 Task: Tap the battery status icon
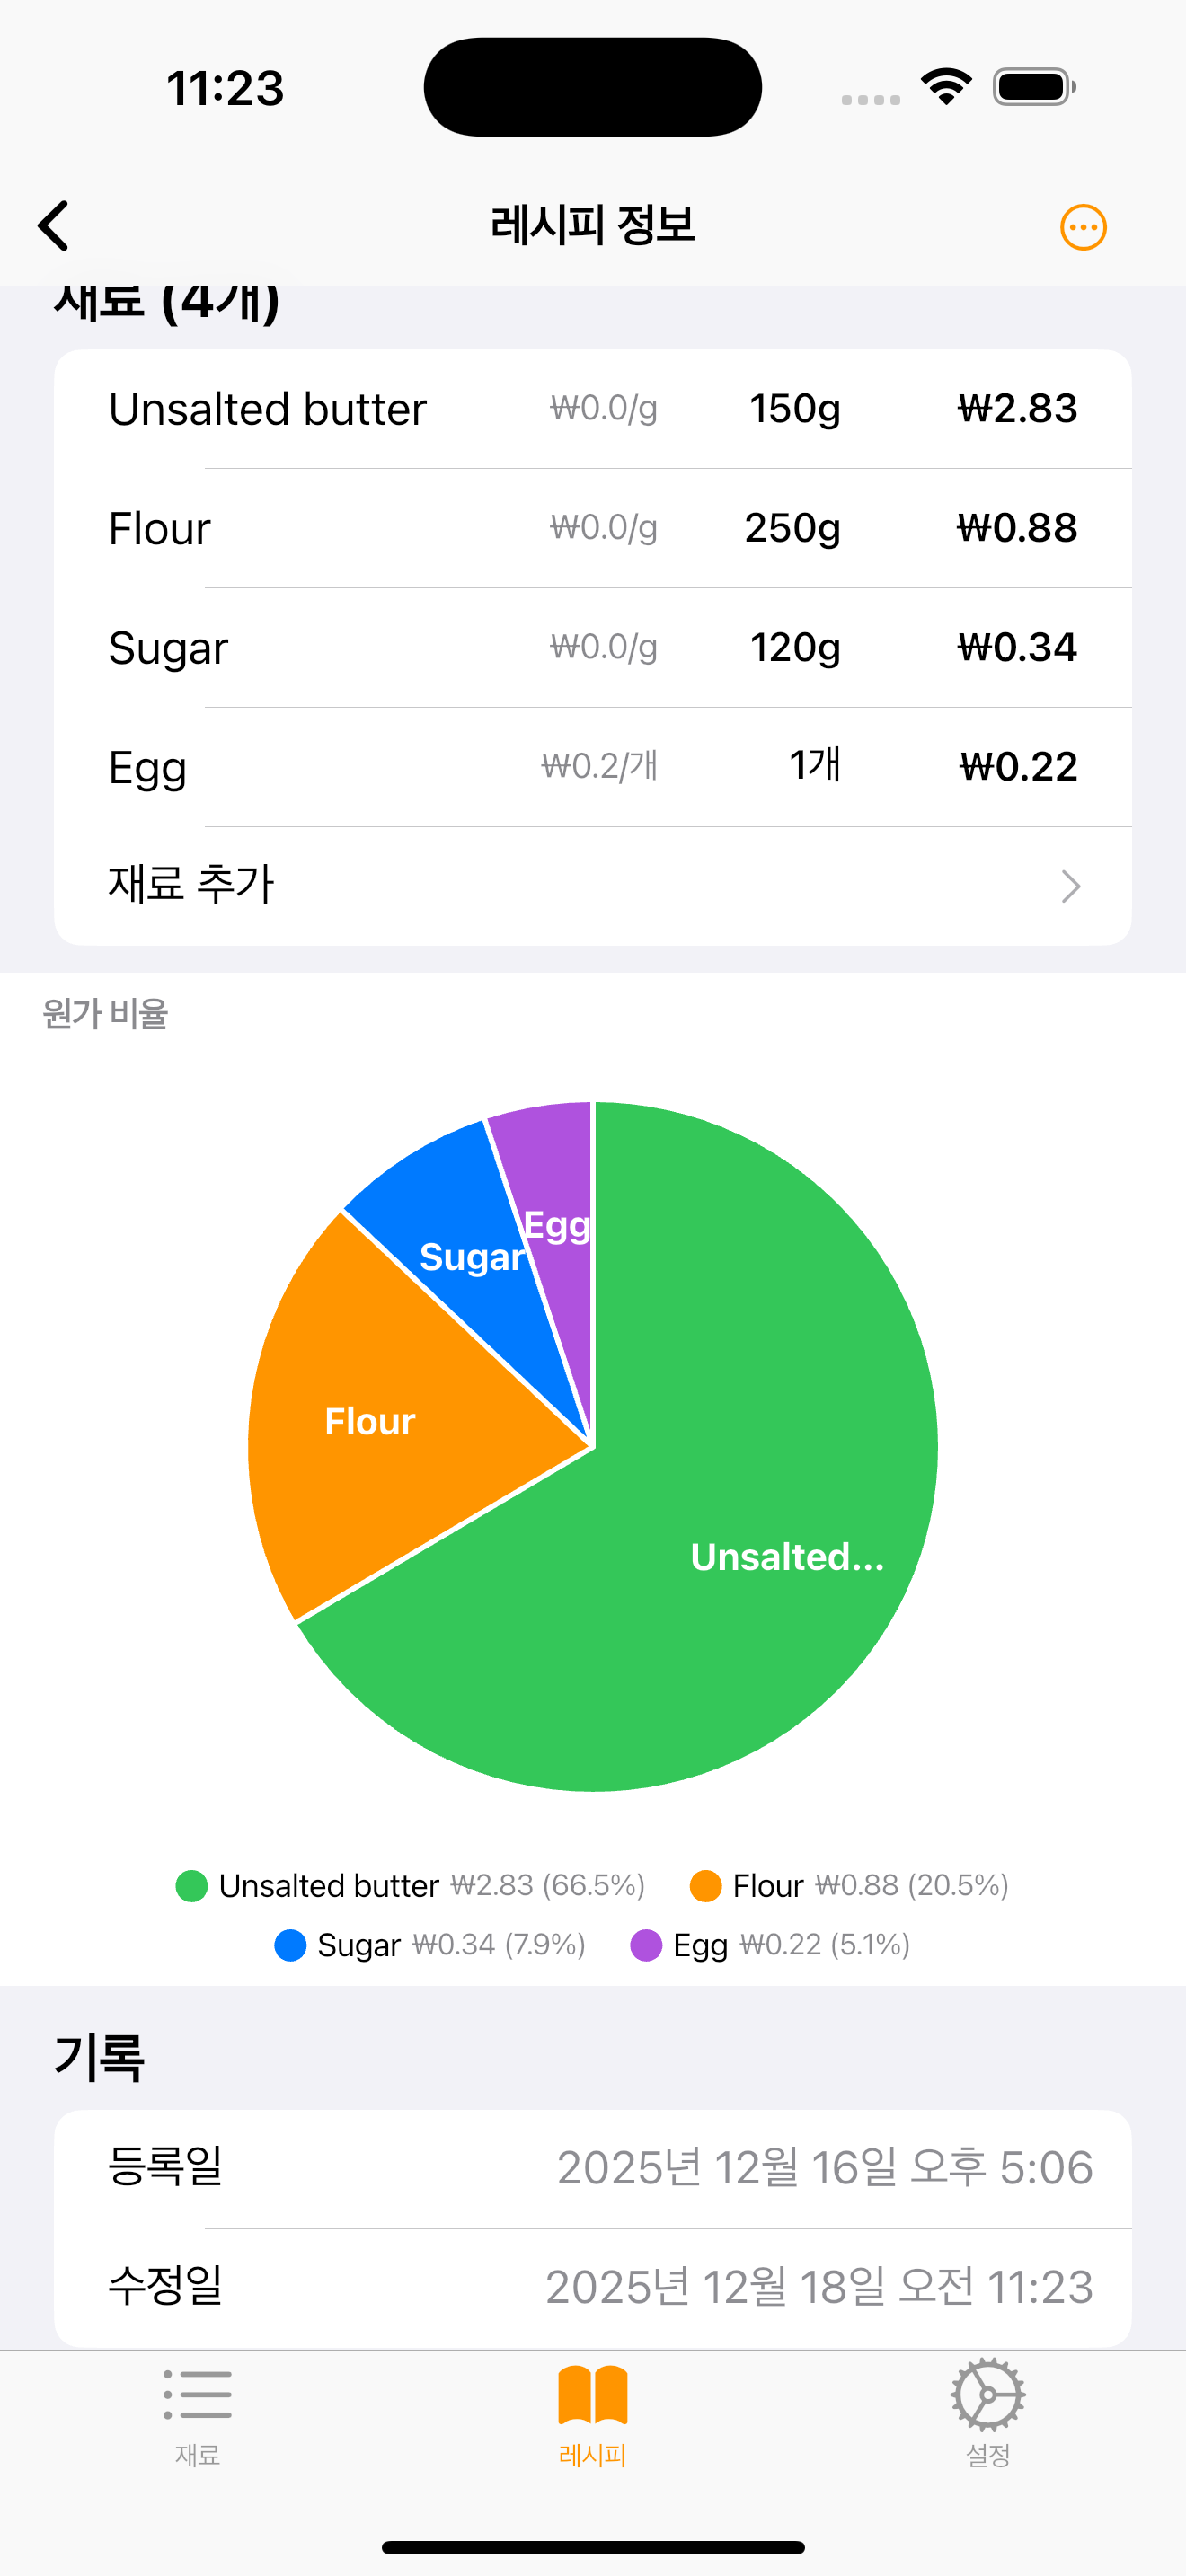(1034, 87)
